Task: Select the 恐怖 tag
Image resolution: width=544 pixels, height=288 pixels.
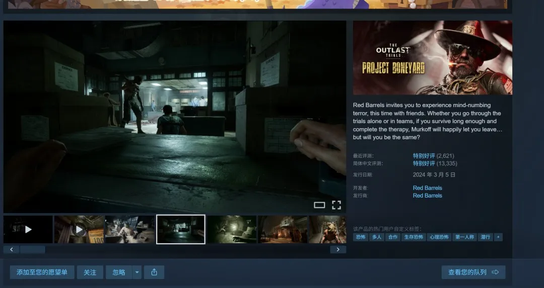Action: (361, 237)
